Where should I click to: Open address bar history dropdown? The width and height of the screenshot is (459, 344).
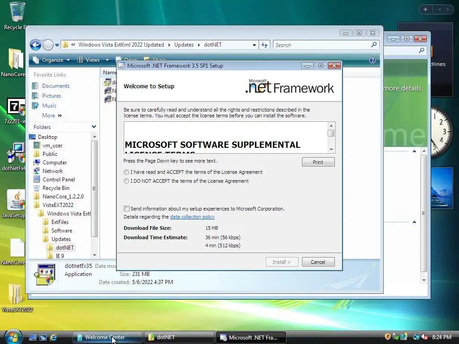(x=254, y=45)
